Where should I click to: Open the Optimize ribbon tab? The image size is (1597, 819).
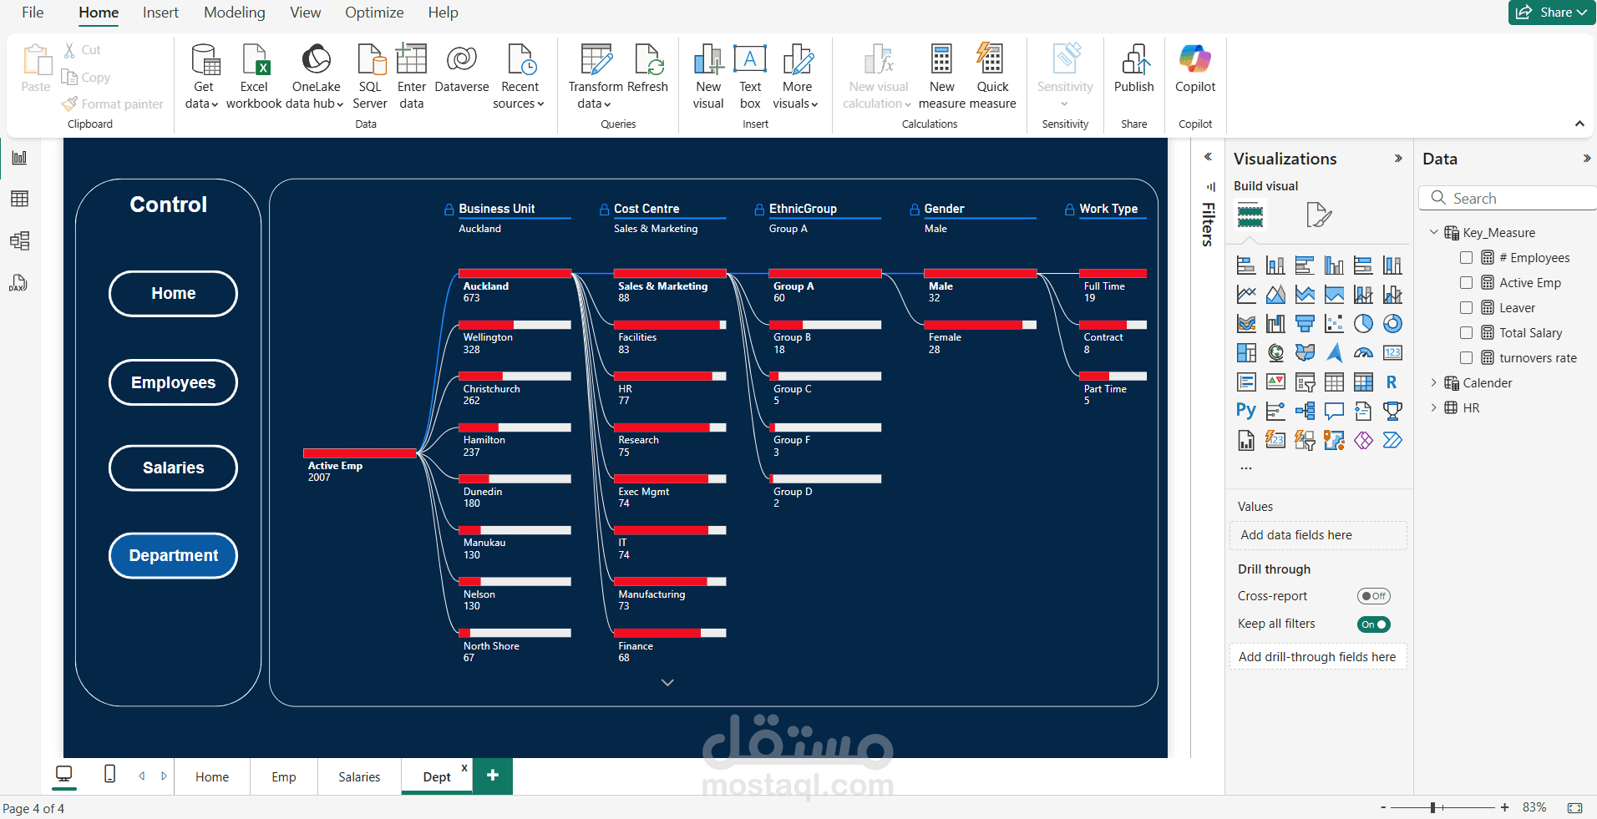coord(374,13)
